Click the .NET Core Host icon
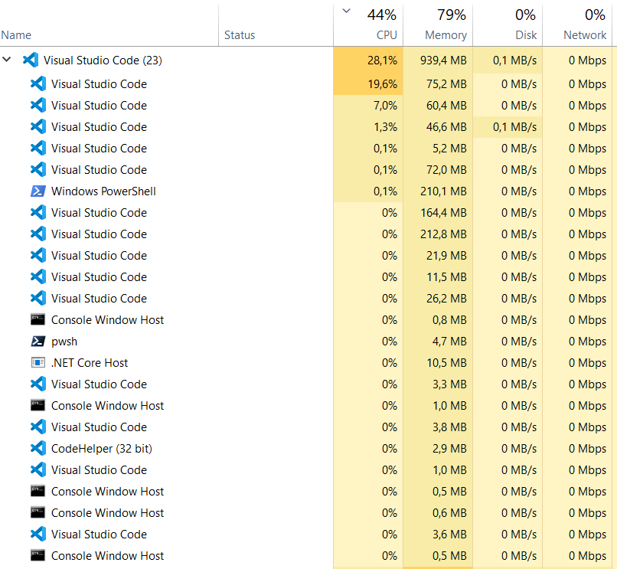The height and width of the screenshot is (569, 617). pyautogui.click(x=38, y=363)
